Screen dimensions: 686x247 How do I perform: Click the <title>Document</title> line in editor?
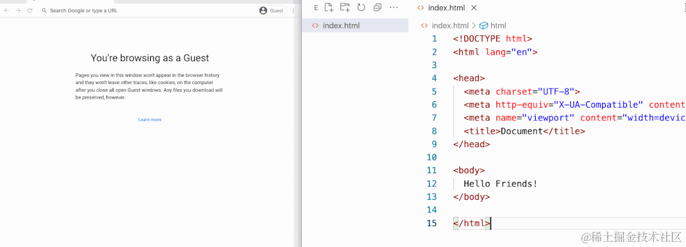(524, 131)
